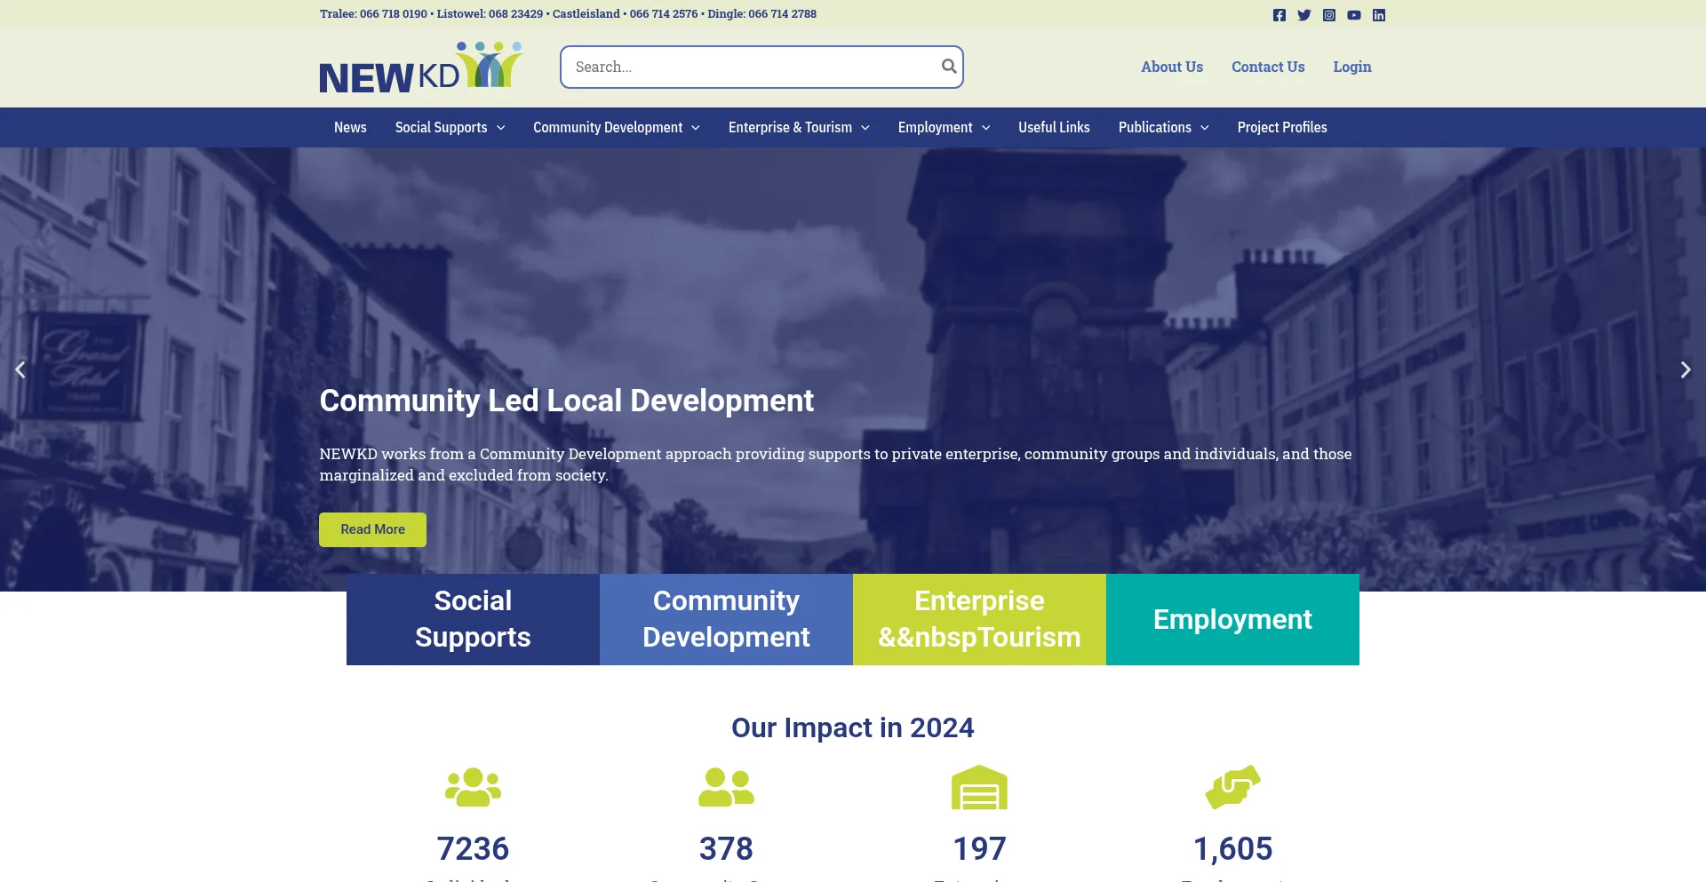Expand Community Development dropdown menu
Image resolution: width=1706 pixels, height=882 pixels.
click(616, 128)
